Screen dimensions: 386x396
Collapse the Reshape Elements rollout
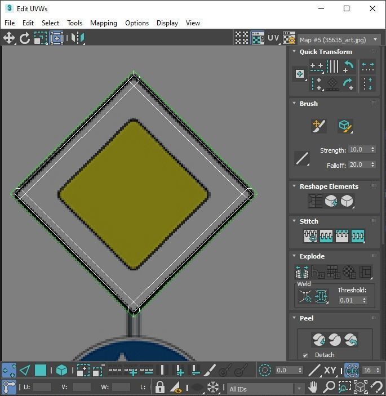(x=294, y=186)
